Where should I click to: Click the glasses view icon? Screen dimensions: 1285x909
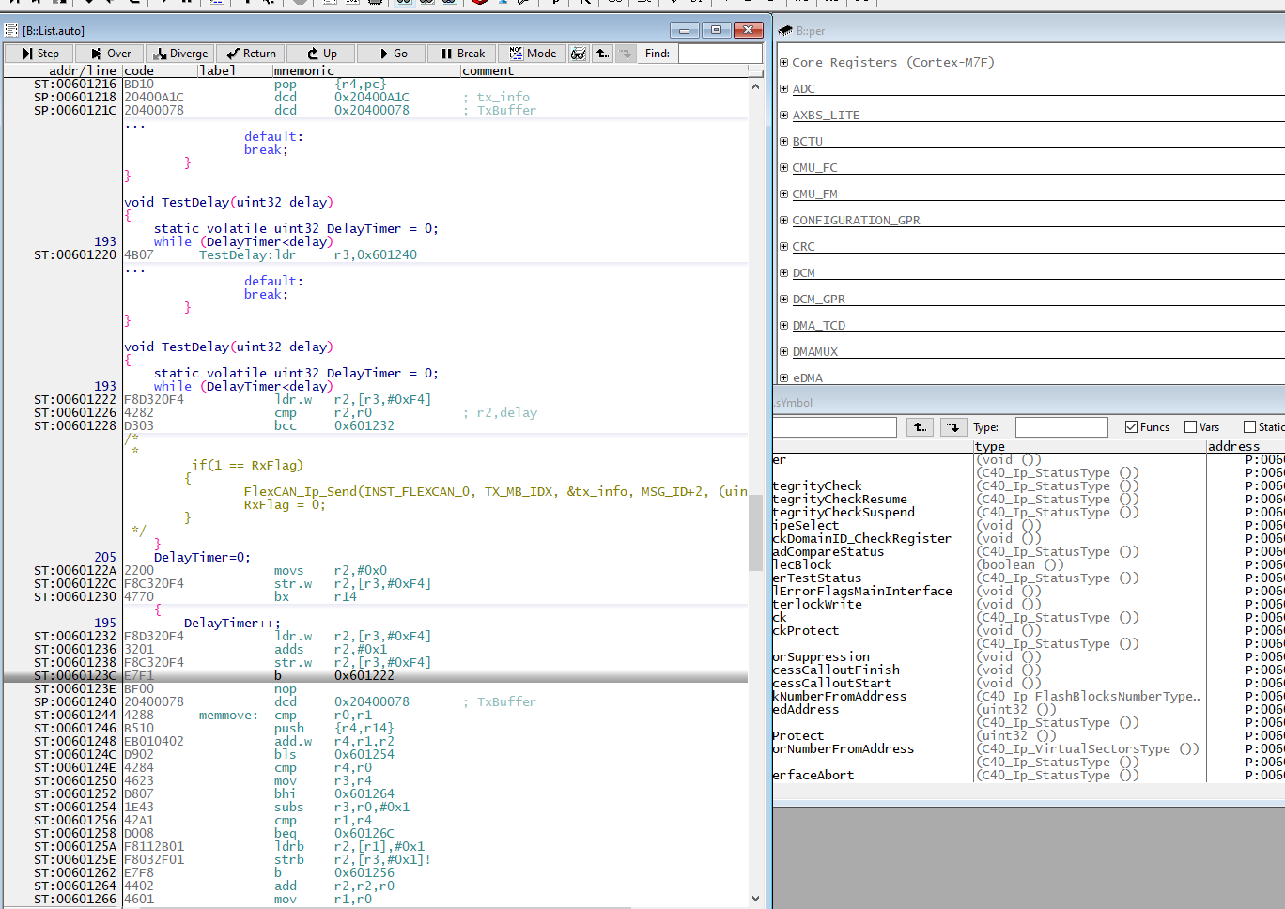579,54
